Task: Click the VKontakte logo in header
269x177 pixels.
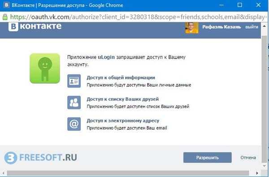Action: point(35,26)
